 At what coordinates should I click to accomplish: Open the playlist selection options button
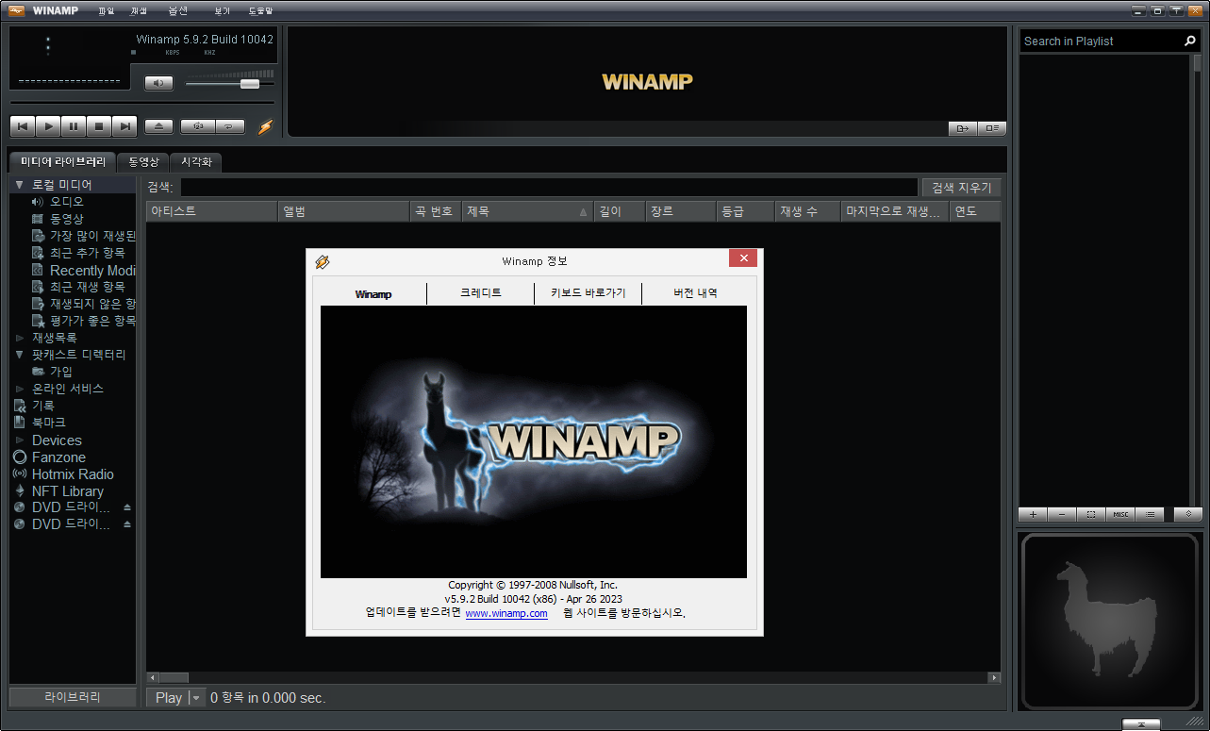[1091, 514]
